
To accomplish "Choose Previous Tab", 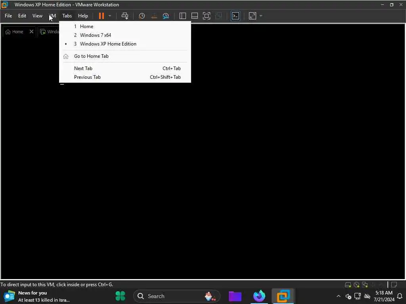I will (125, 77).
